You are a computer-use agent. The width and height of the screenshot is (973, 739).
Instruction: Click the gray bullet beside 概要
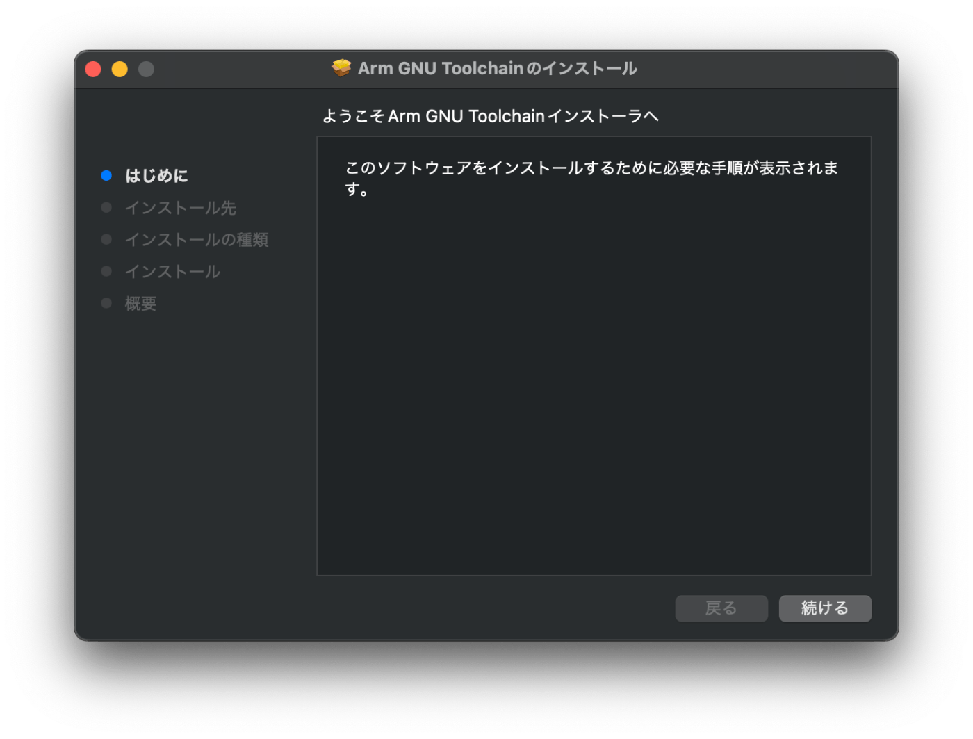106,304
